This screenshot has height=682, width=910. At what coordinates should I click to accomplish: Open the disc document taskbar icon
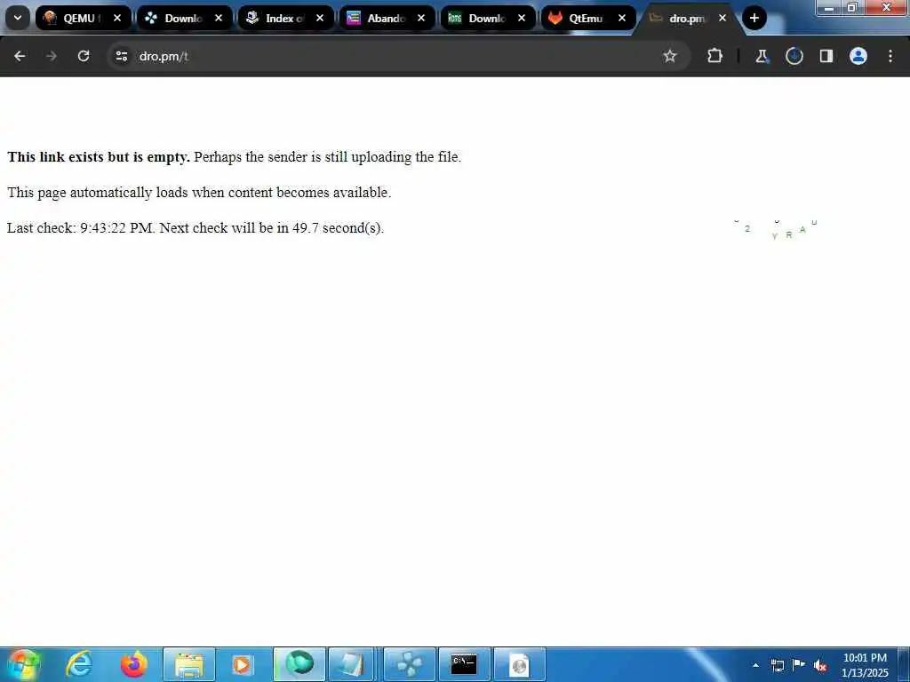(x=519, y=664)
